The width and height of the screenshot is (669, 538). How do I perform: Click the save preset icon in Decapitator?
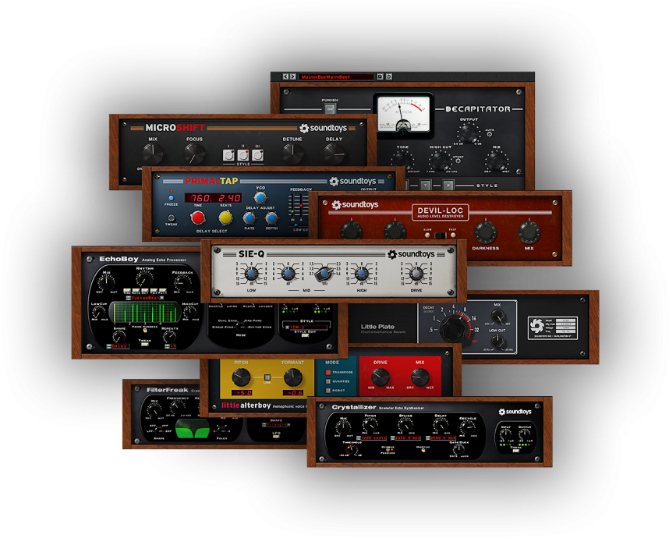(x=380, y=76)
